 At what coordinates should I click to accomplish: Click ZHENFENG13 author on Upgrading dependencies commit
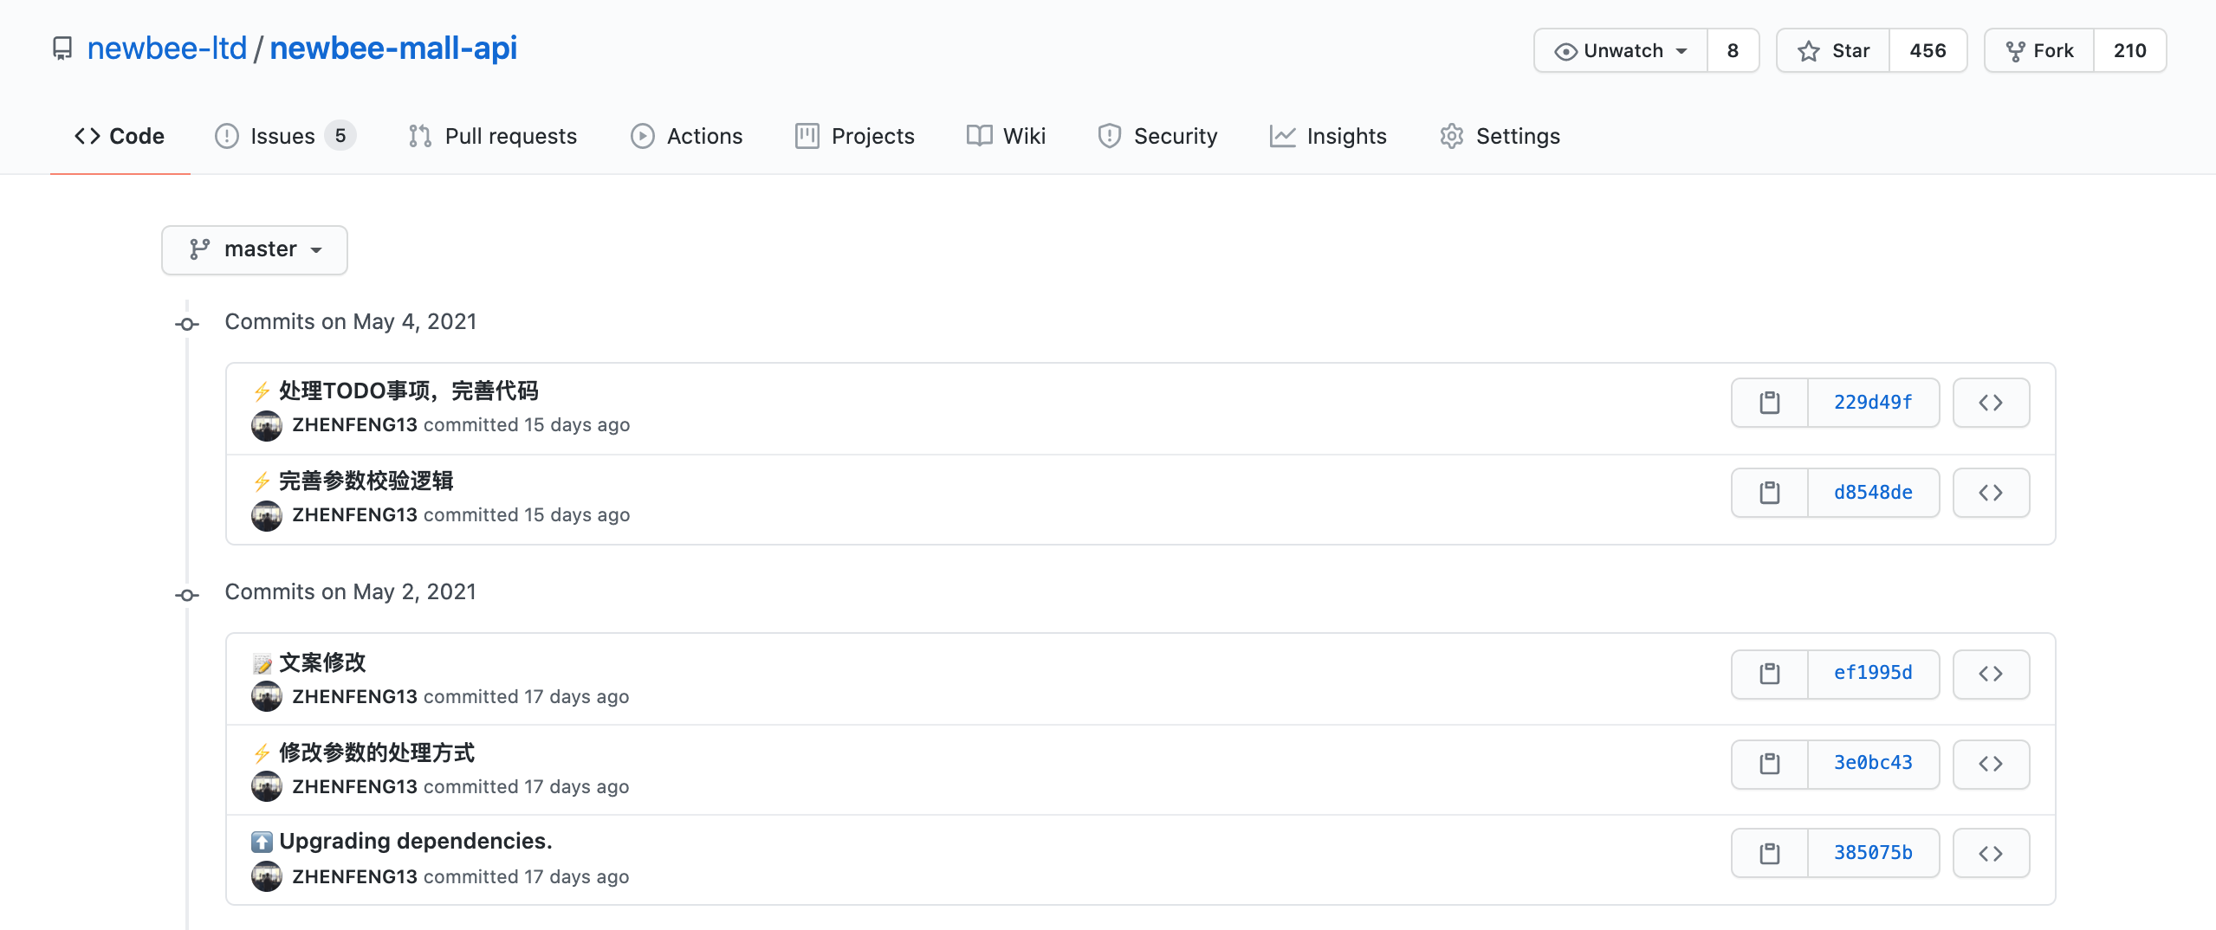point(354,877)
